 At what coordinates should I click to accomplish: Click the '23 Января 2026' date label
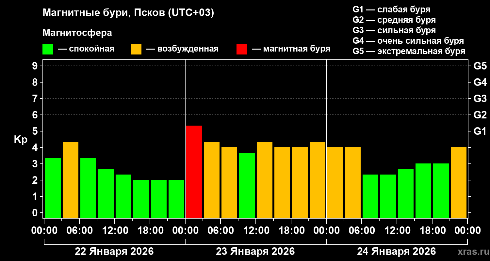[x=255, y=252]
